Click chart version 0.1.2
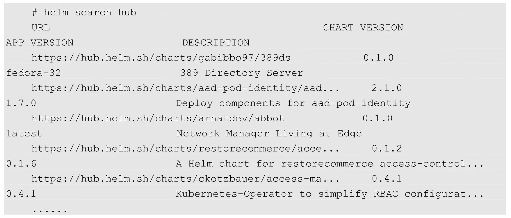The image size is (511, 218). click(387, 149)
